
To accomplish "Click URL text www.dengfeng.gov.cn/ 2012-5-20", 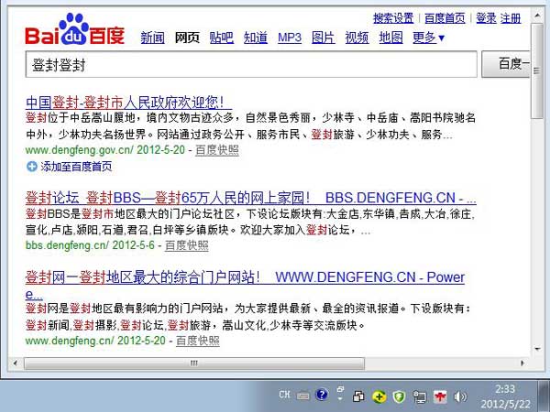I will click(104, 150).
